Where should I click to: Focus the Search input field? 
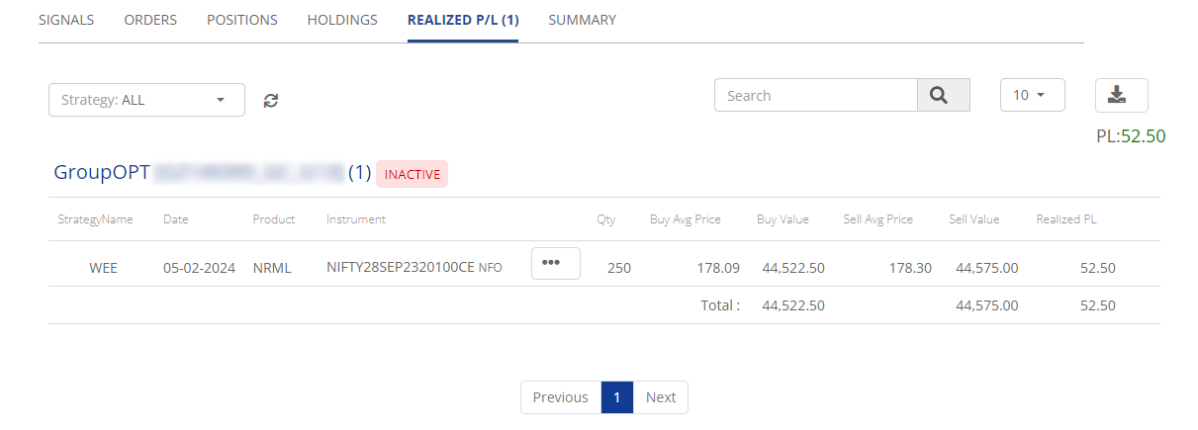click(x=816, y=95)
